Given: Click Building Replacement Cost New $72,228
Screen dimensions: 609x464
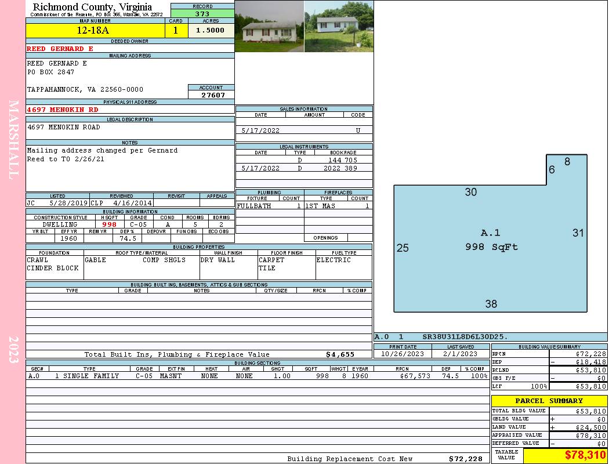Looking at the screenshot, I should pos(465,459).
